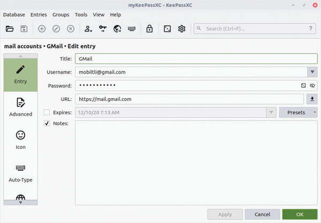The image size is (321, 223).
Task: Open the partially visible globe sidebar section
Action: (20, 197)
